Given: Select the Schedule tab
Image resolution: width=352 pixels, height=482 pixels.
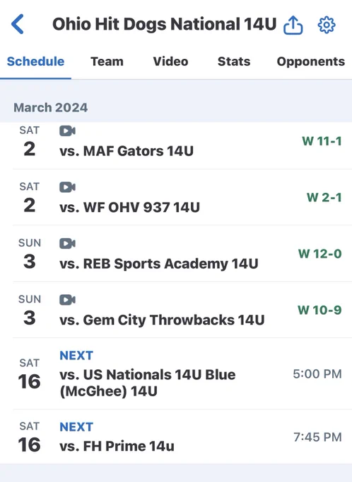Looking at the screenshot, I should click(35, 62).
